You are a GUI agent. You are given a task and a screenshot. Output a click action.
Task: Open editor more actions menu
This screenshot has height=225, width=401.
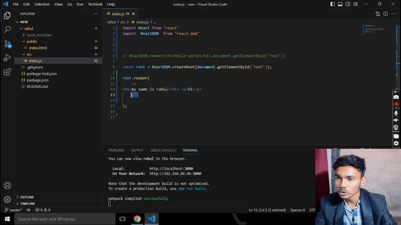(x=393, y=14)
